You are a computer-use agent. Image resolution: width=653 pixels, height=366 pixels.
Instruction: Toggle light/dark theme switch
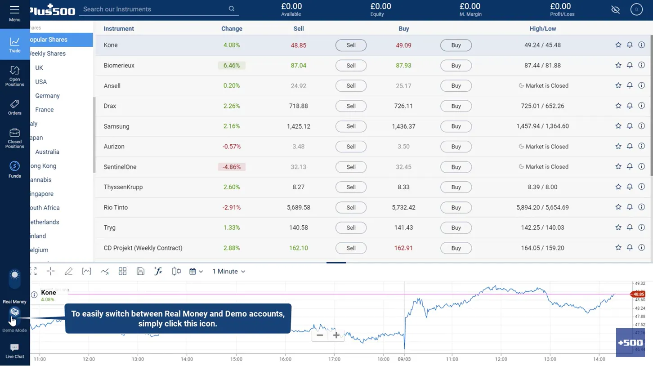pos(15,279)
